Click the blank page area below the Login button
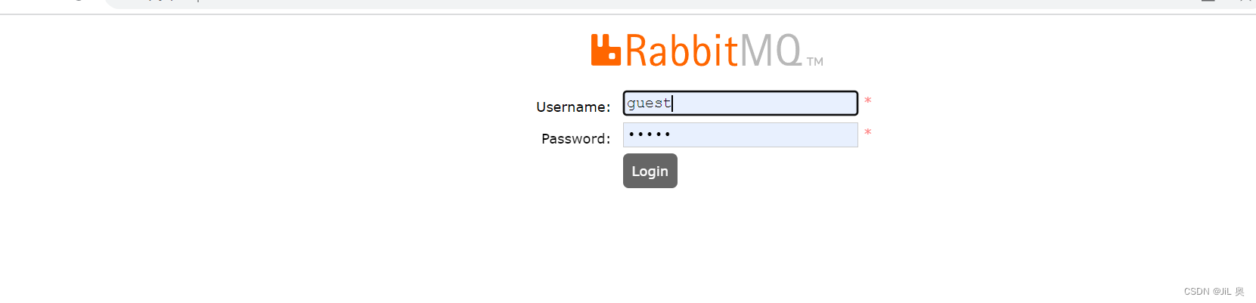The width and height of the screenshot is (1256, 303). [x=650, y=242]
